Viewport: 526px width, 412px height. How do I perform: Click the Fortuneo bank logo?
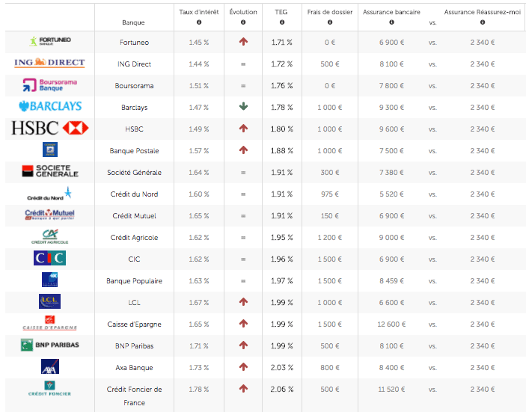[49, 41]
